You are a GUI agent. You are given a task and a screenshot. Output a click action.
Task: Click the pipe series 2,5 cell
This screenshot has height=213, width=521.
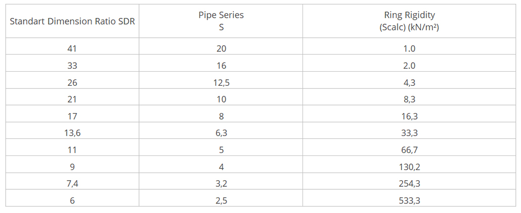pos(221,200)
